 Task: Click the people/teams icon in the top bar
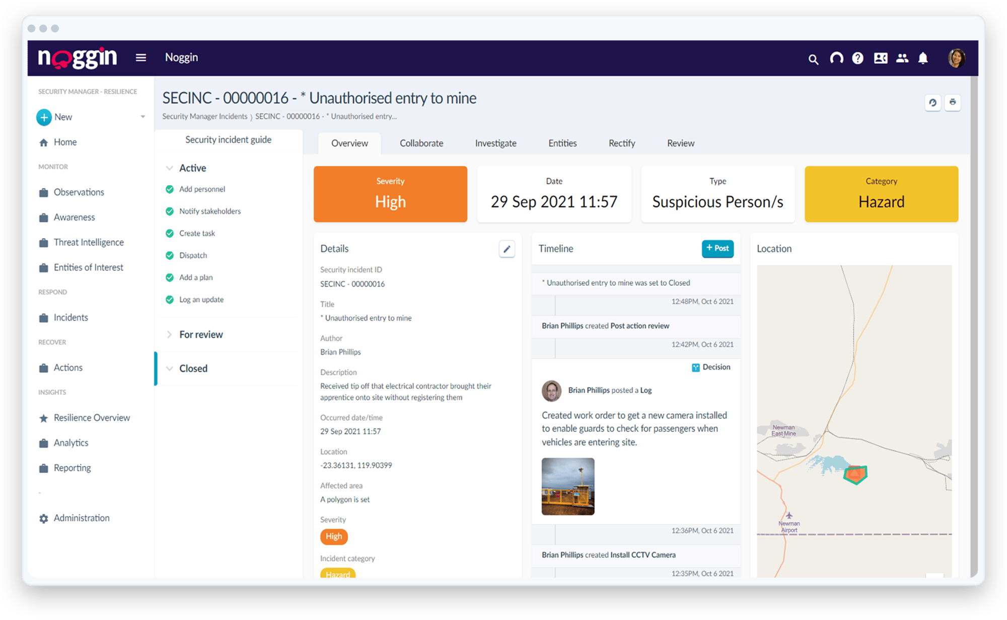tap(902, 59)
